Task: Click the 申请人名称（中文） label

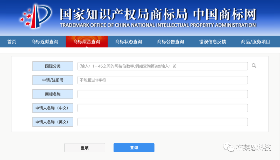Action: [x=53, y=108]
